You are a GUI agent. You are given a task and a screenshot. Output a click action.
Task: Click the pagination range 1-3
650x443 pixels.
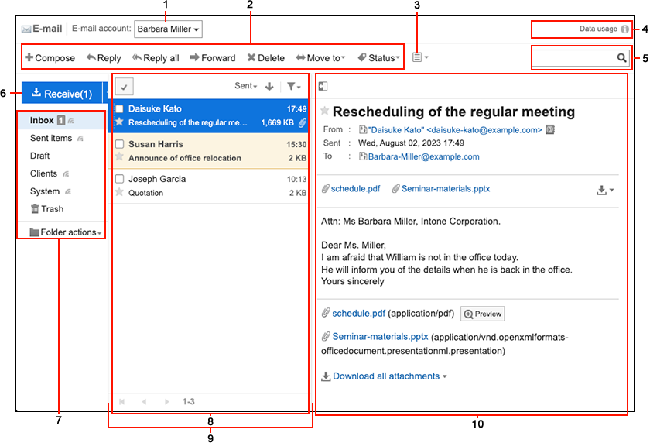pos(188,401)
